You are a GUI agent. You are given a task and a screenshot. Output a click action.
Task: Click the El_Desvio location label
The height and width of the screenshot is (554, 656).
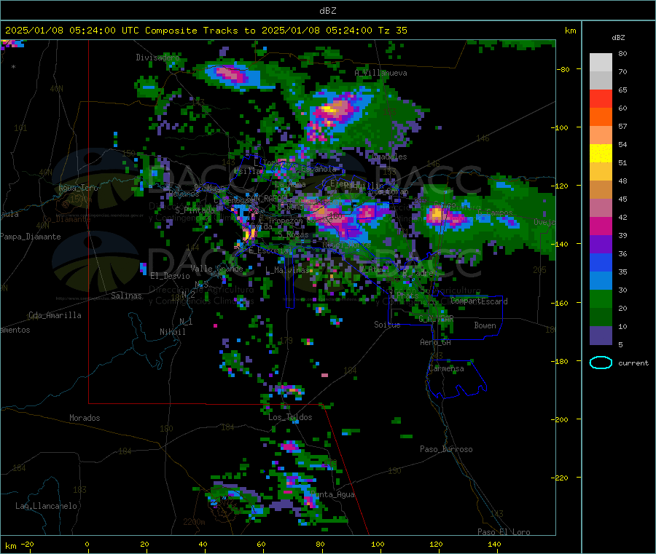[170, 276]
